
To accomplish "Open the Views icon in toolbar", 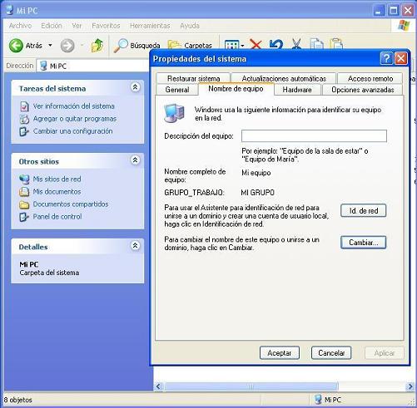I will pos(231,46).
